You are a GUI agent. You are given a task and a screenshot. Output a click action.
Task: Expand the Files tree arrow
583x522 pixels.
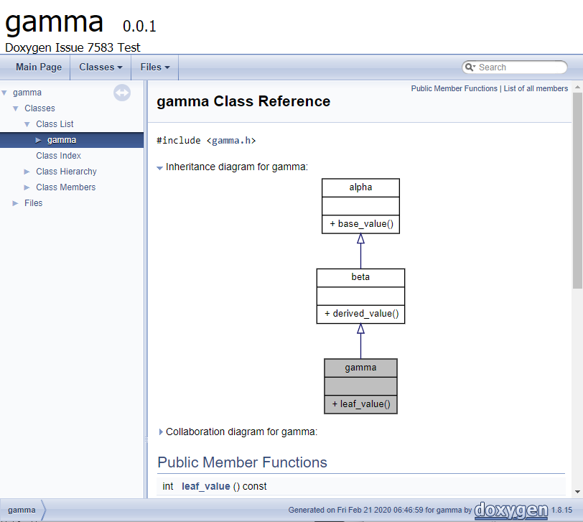pos(15,203)
